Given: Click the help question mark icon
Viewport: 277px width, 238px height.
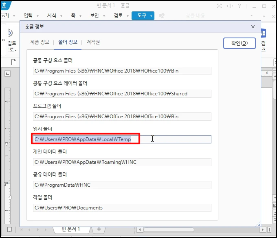Looking at the screenshot, I should [240, 6].
